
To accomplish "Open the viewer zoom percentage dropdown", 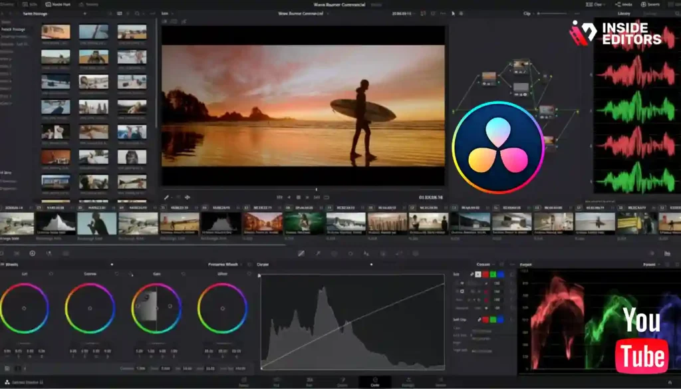I will coord(167,13).
